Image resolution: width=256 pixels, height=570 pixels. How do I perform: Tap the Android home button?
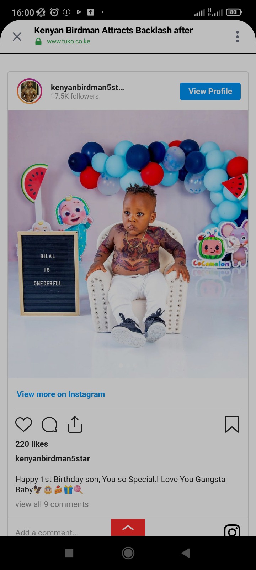point(128,553)
